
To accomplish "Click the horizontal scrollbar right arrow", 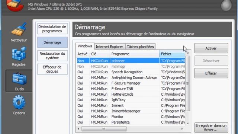I will coord(182,129).
